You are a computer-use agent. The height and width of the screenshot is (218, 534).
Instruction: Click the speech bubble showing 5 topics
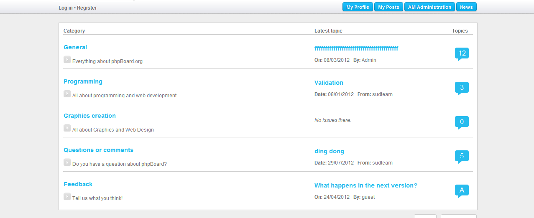tap(462, 156)
